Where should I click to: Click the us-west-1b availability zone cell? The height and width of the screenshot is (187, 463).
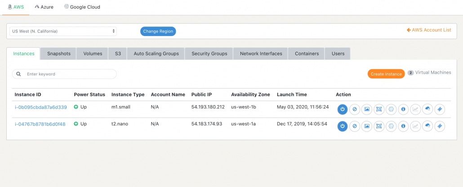[x=244, y=107]
